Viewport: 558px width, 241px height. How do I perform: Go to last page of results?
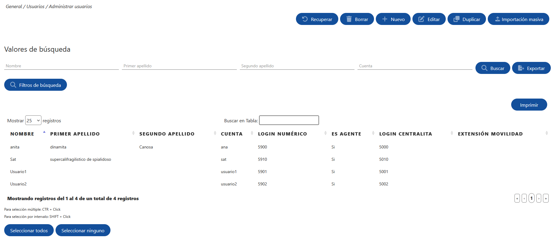(x=546, y=198)
